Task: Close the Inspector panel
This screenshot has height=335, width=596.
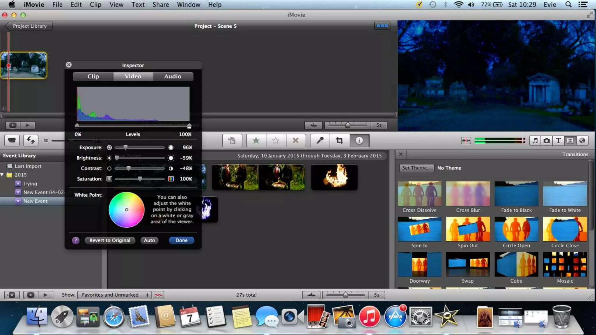Action: coord(69,65)
